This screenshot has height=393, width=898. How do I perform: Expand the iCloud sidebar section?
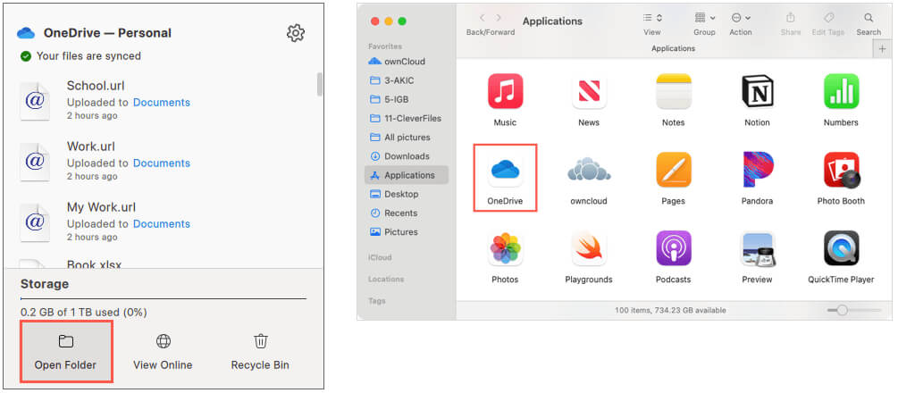[x=380, y=257]
